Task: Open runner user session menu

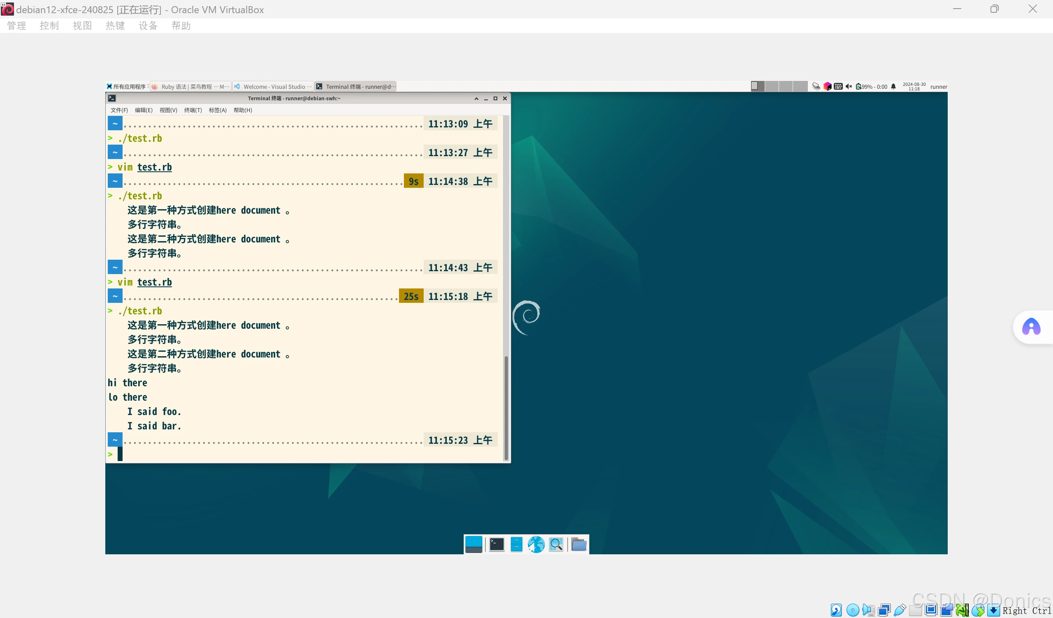Action: click(x=938, y=86)
